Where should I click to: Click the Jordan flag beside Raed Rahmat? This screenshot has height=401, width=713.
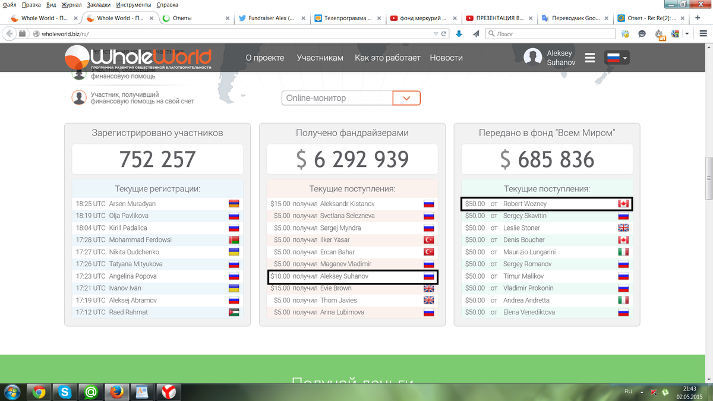point(234,312)
